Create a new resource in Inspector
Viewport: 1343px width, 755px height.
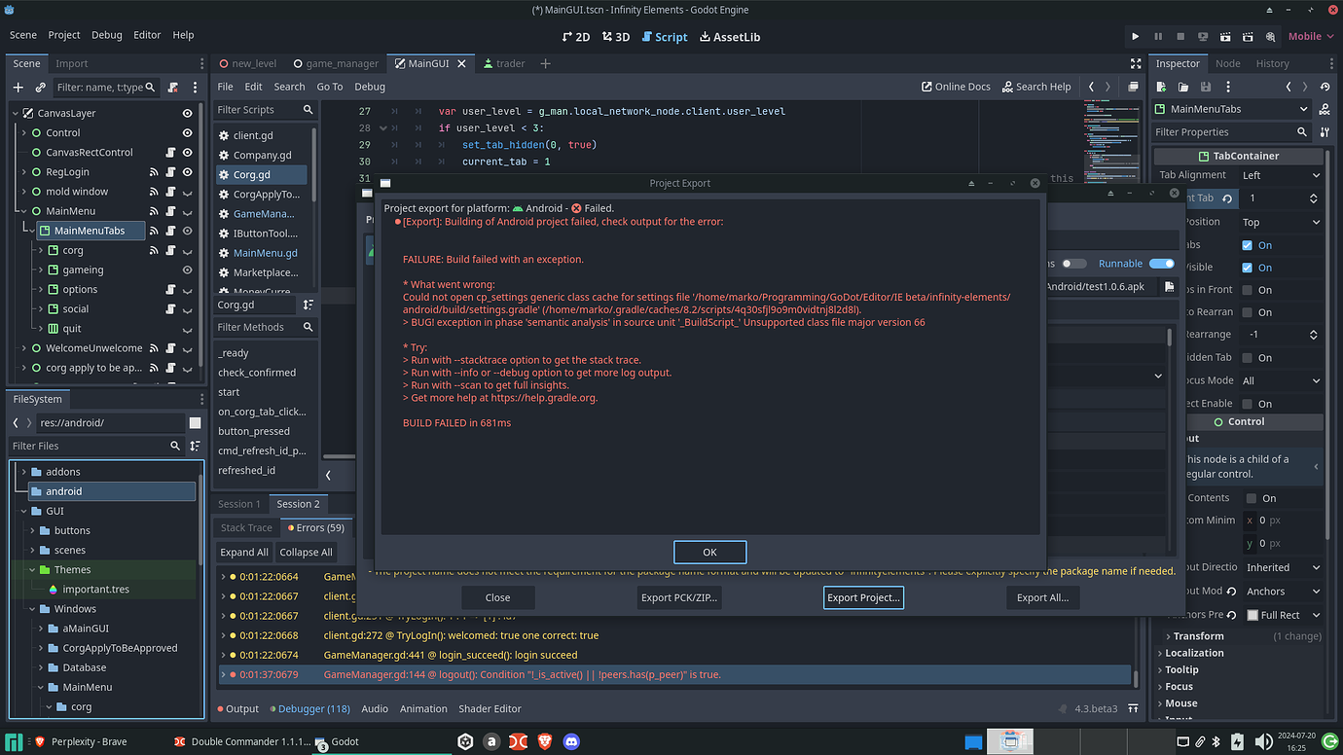point(1162,87)
